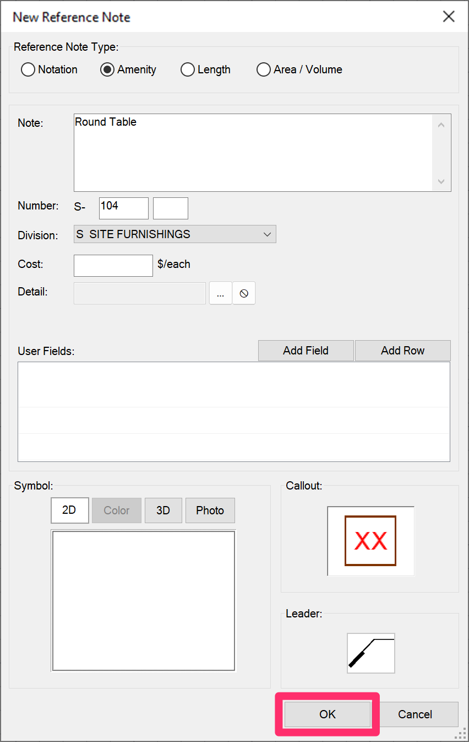
Task: Click the Cost input field
Action: (x=113, y=265)
